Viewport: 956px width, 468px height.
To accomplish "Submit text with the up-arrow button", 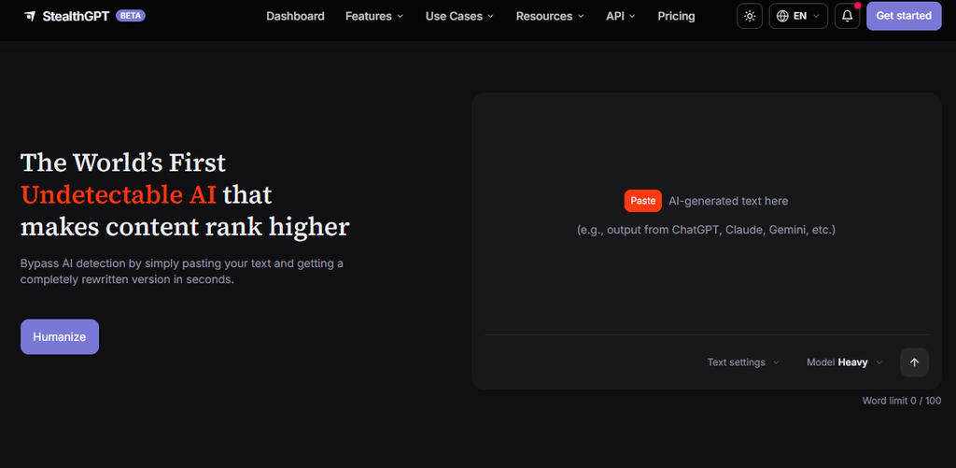I will point(914,362).
